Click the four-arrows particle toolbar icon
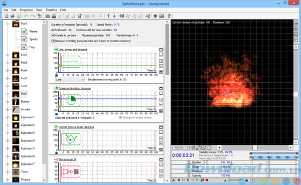The width and height of the screenshot is (301, 185). 122,16
